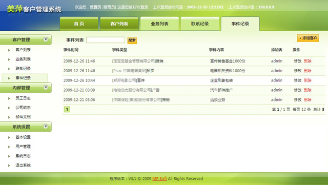Open 基本设置 in the sidebar

(23, 137)
